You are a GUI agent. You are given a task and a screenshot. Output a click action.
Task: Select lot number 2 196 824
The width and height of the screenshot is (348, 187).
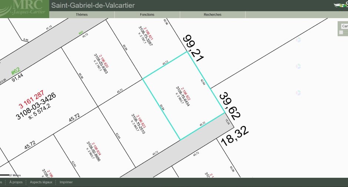(96, 149)
